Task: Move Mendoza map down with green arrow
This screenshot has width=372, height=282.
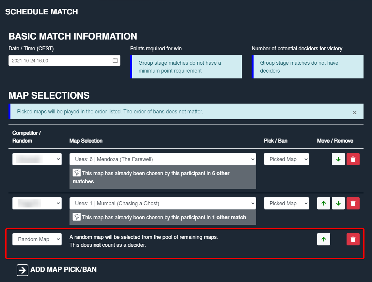Action: point(338,159)
